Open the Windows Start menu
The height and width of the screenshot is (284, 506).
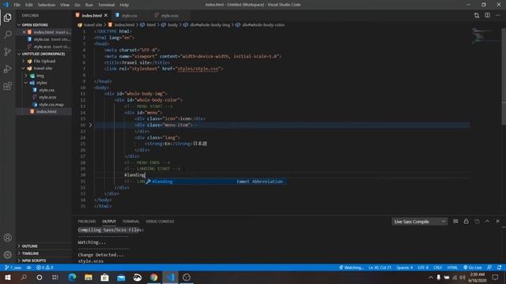point(8,277)
